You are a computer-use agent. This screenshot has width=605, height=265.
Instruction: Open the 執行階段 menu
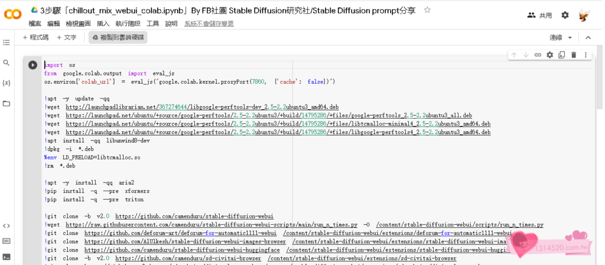tap(128, 24)
